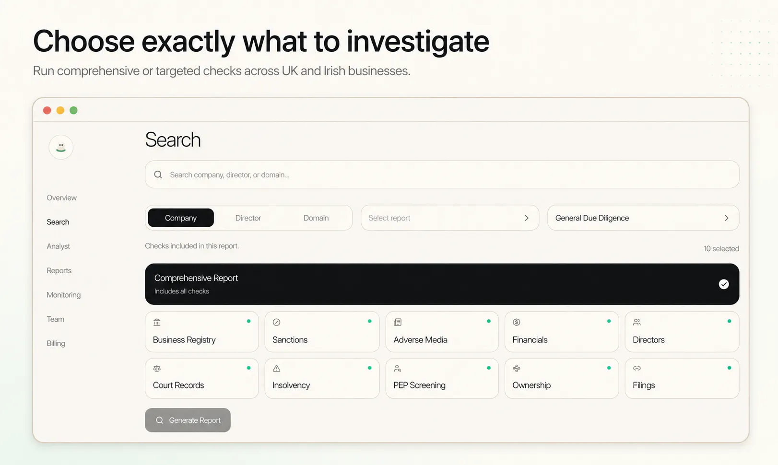This screenshot has height=465, width=778.
Task: Toggle the Court Records check card
Action: 202,378
